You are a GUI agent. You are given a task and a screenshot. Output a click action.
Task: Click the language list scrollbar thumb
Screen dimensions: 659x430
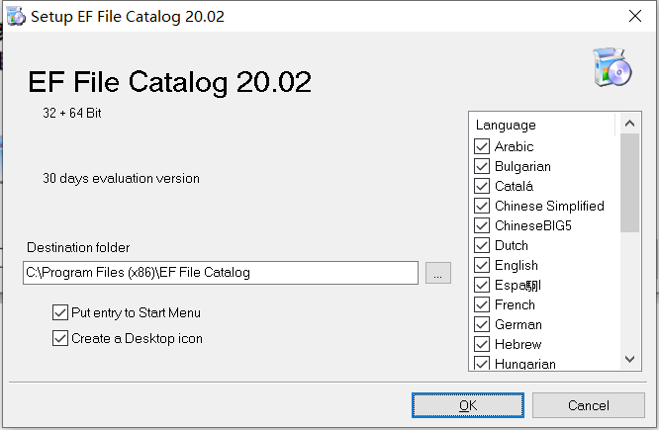coord(629,183)
